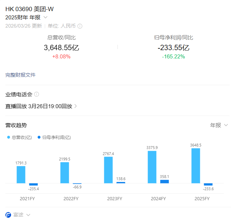Open the 2025财年 年报 period dropdown
The width and height of the screenshot is (231, 221).
pyautogui.click(x=45, y=17)
